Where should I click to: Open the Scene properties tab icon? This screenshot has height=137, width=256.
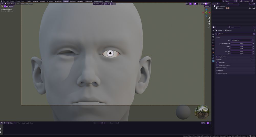pyautogui.click(x=213, y=43)
